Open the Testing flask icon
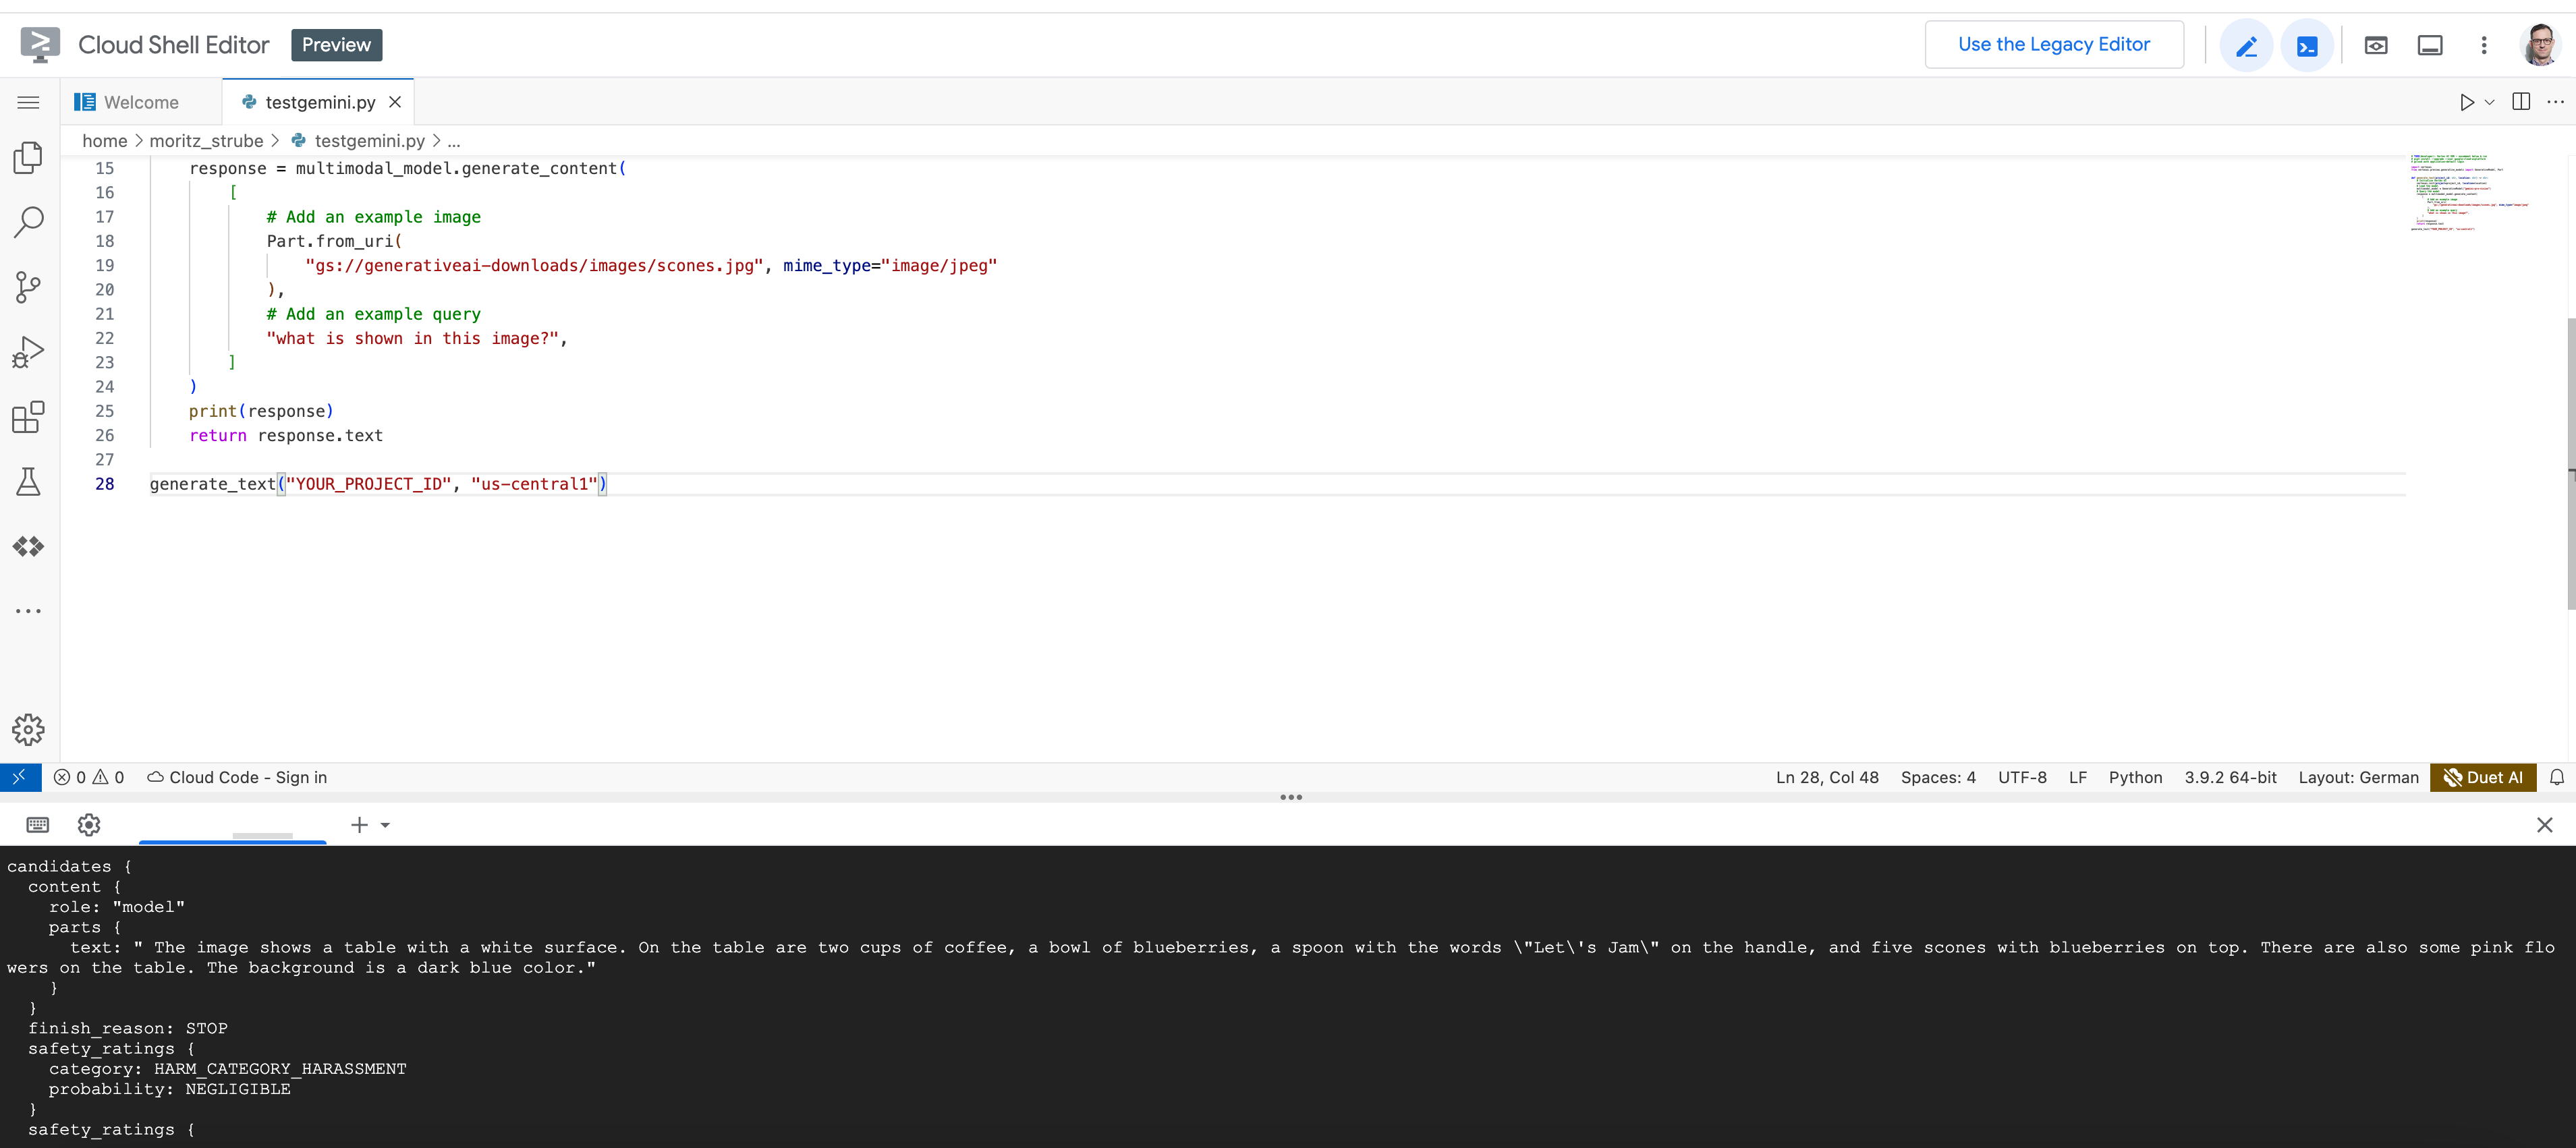This screenshot has width=2576, height=1148. click(x=28, y=482)
